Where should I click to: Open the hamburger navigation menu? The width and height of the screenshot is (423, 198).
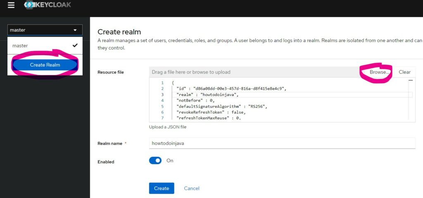click(11, 5)
